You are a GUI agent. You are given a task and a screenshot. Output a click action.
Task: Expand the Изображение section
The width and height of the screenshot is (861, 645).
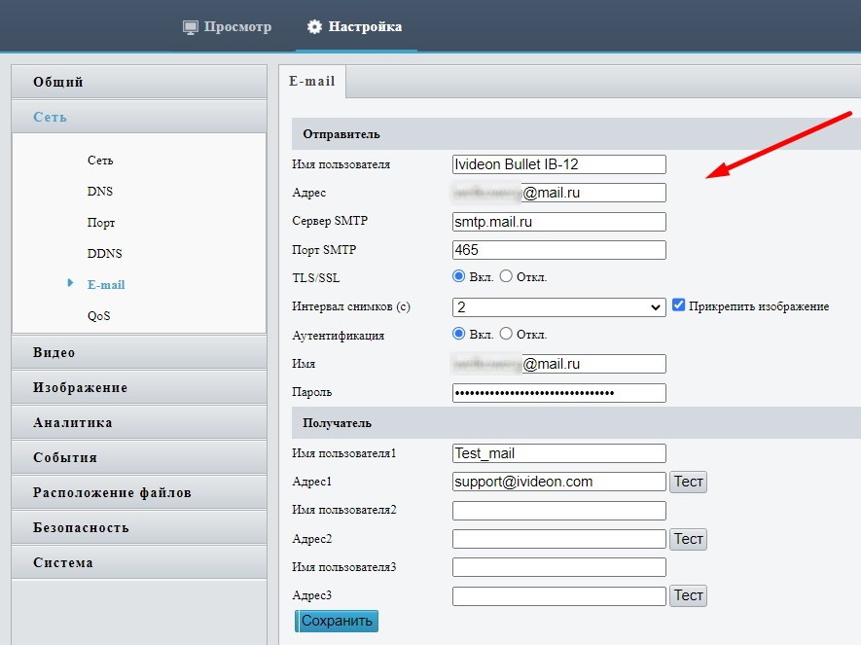[x=139, y=387]
